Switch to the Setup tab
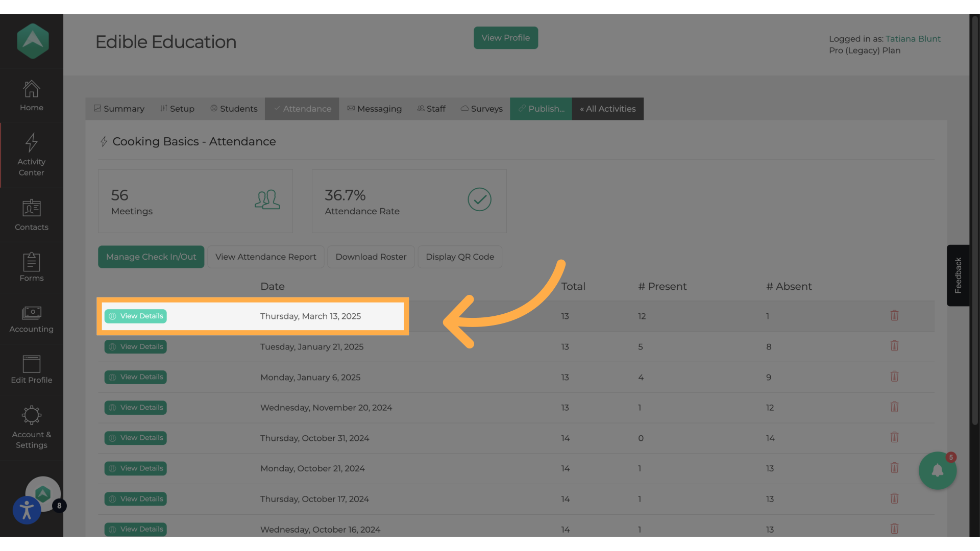Image resolution: width=980 pixels, height=551 pixels. (x=177, y=109)
